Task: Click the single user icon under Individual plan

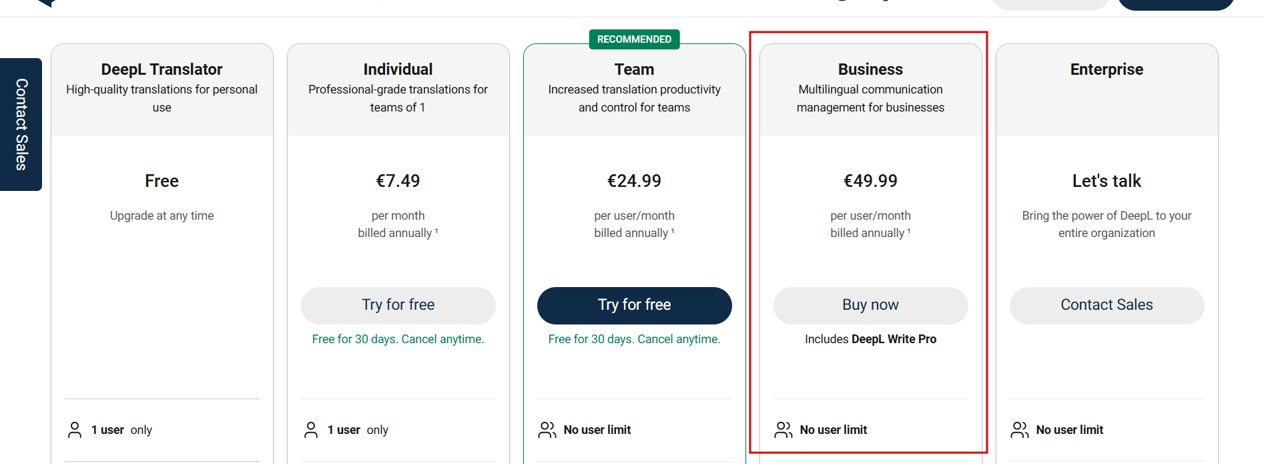Action: pyautogui.click(x=311, y=430)
